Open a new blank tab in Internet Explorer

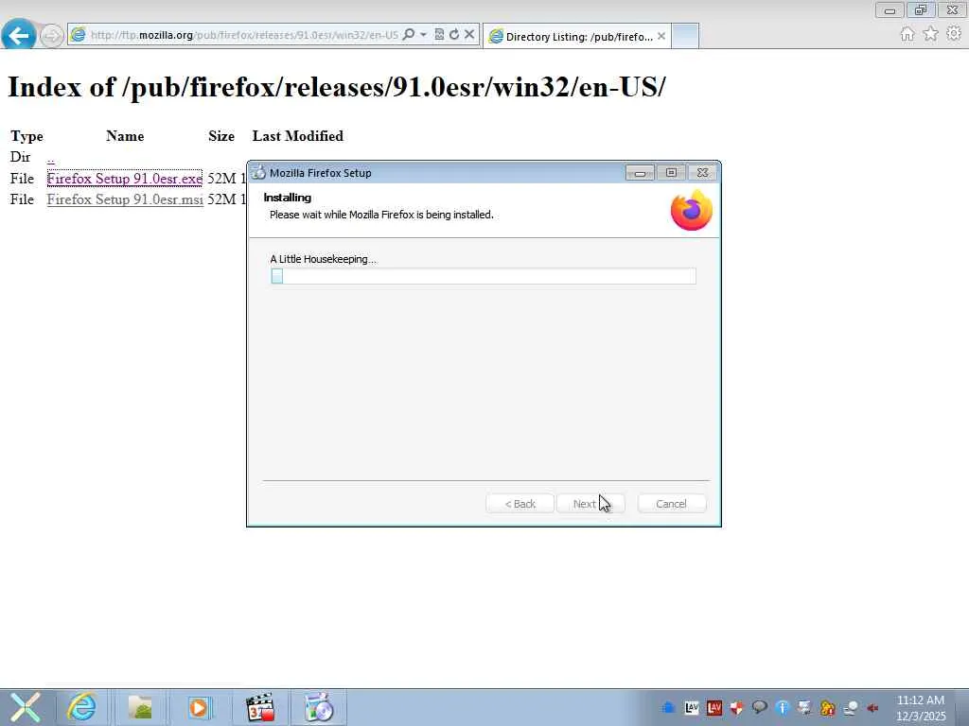685,36
